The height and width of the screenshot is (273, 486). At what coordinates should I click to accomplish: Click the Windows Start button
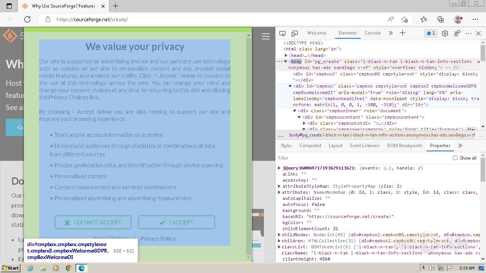[x=10, y=268]
